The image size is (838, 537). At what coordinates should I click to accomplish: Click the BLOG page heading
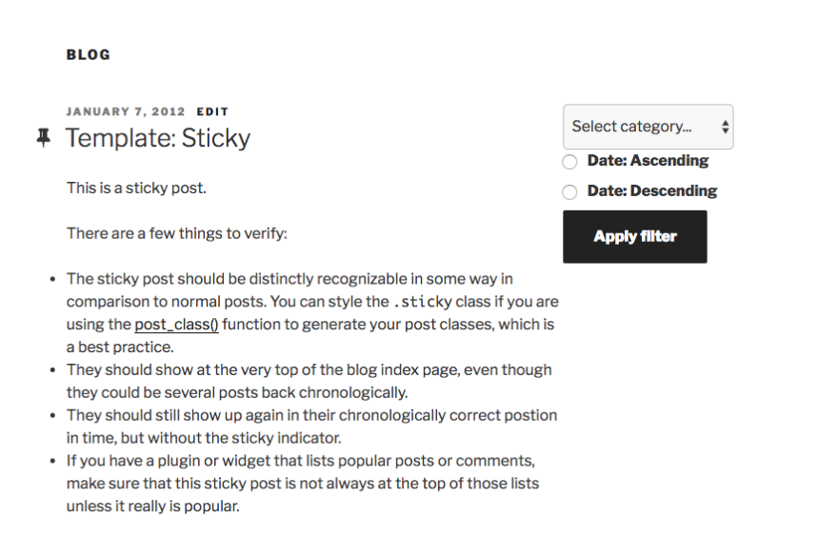[x=89, y=55]
